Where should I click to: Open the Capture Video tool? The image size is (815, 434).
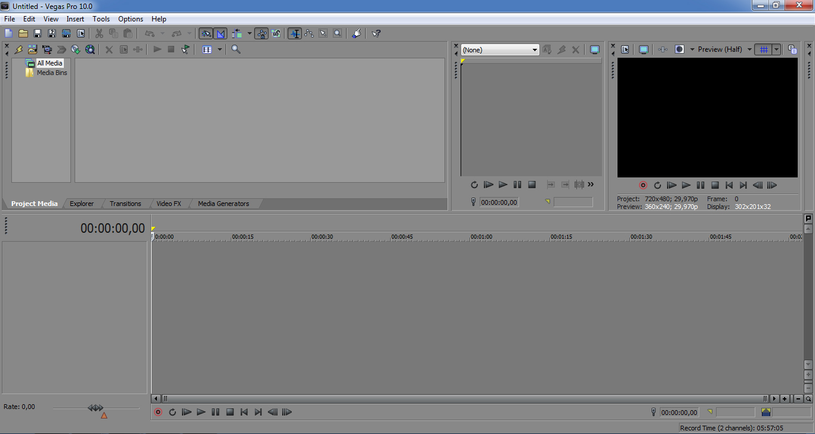(47, 50)
